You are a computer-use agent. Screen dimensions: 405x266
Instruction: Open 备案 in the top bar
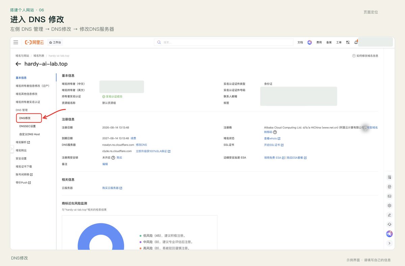click(x=329, y=42)
